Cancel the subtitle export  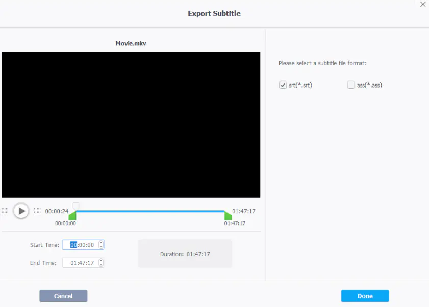pyautogui.click(x=63, y=296)
